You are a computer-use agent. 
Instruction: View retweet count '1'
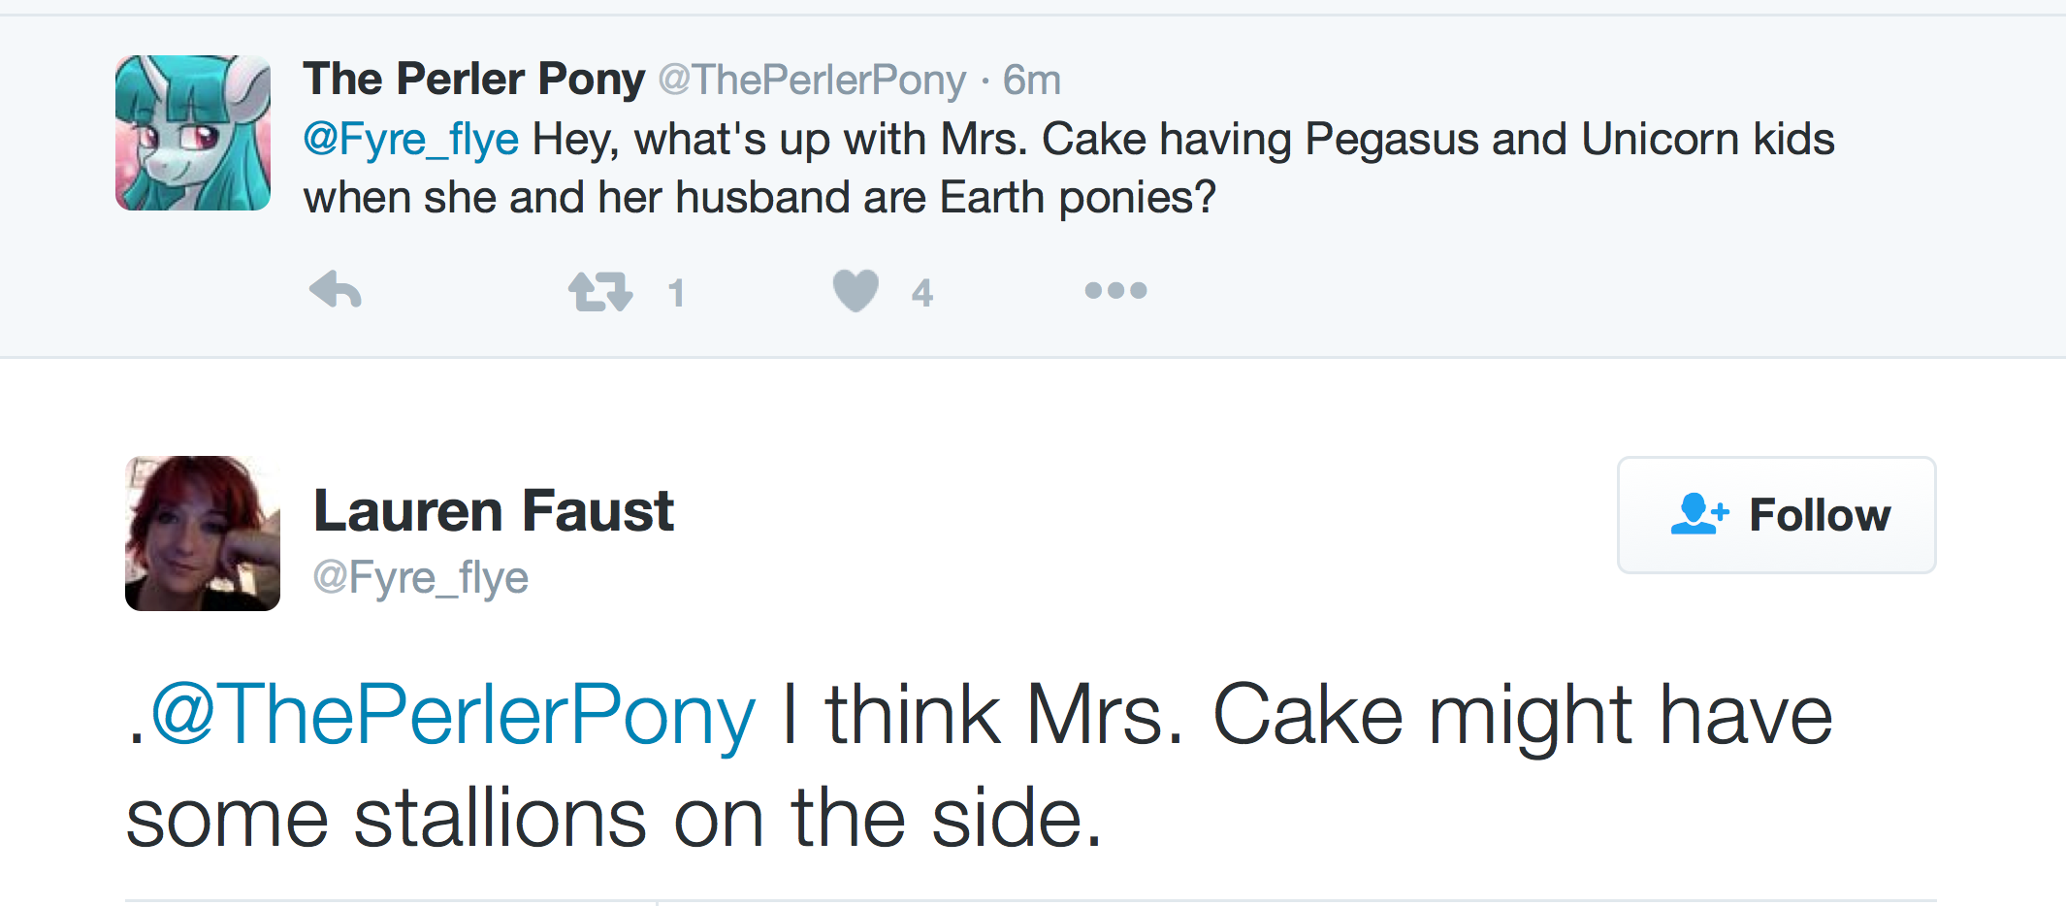click(676, 293)
